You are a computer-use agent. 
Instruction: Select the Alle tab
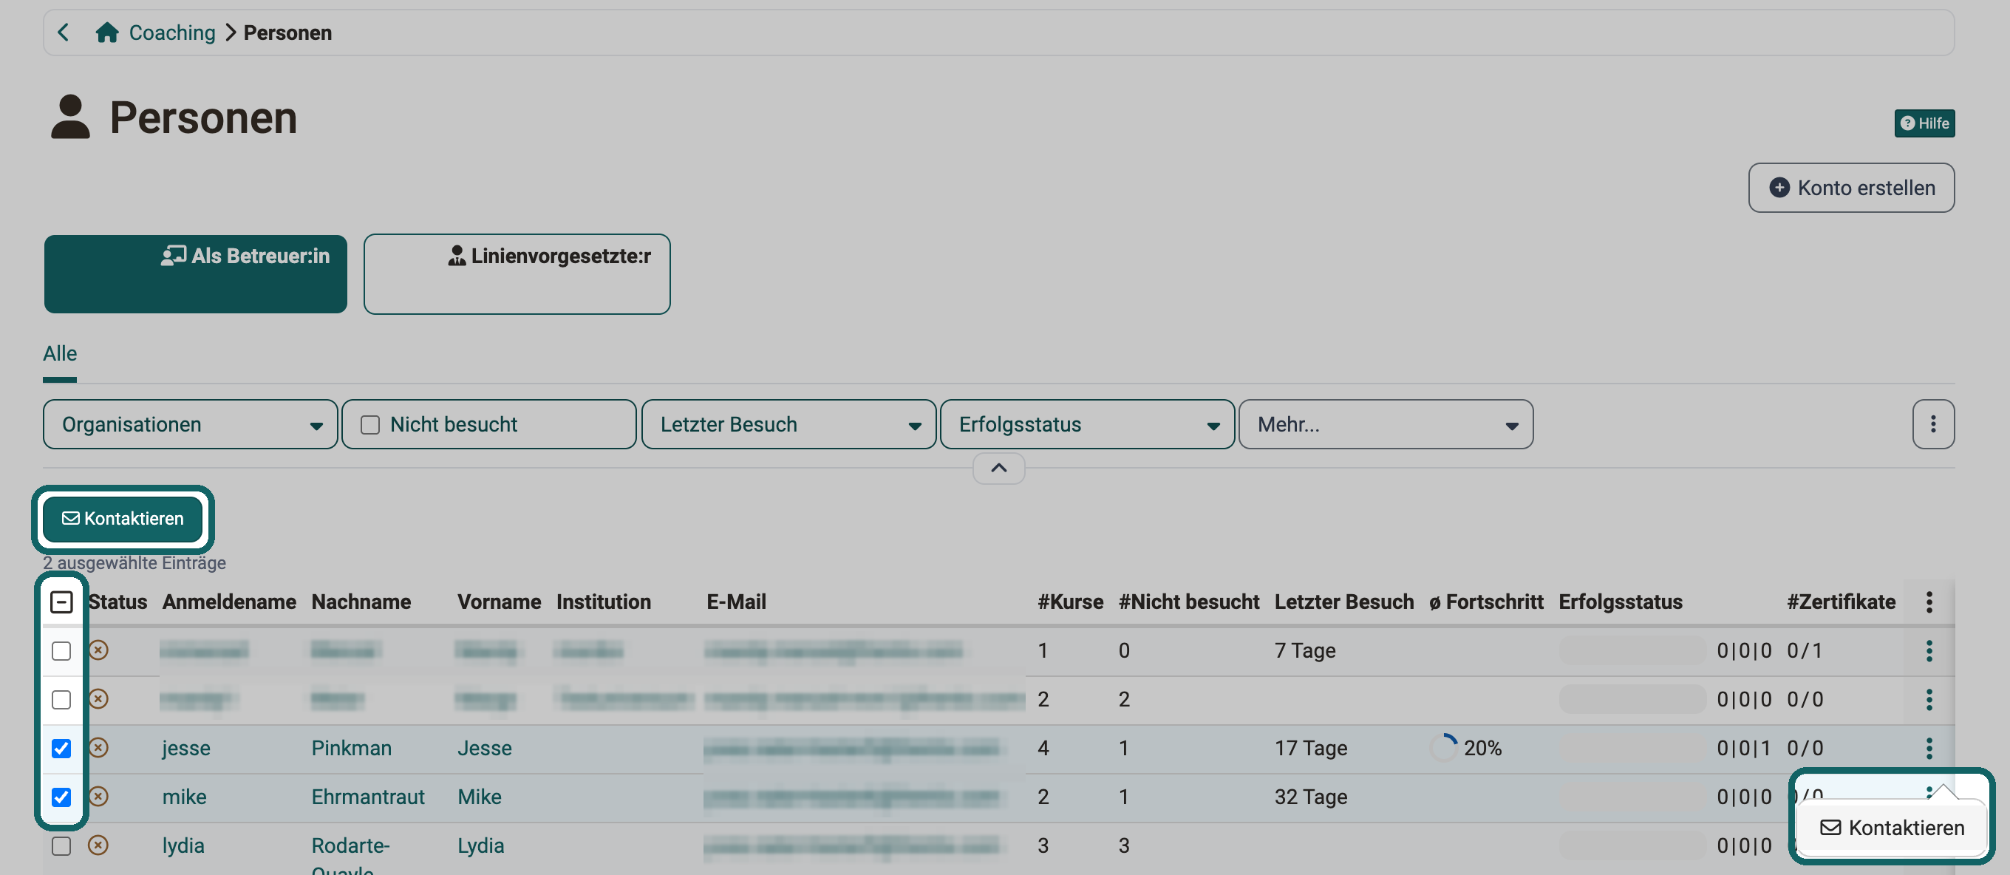(x=60, y=353)
